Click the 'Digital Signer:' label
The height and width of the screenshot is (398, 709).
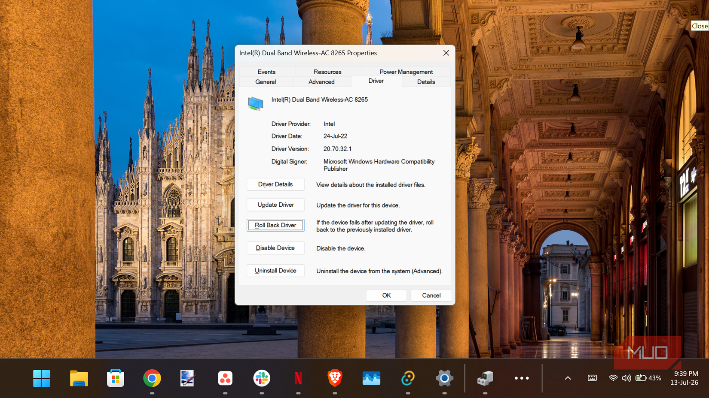[x=289, y=162]
